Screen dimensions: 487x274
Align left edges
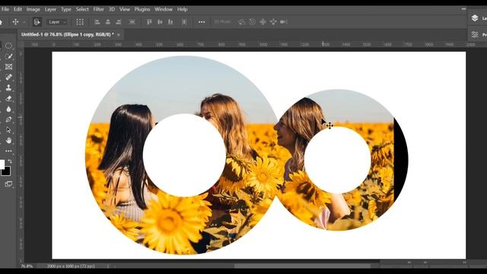pos(97,22)
